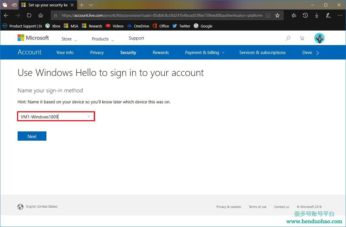Viewport: 346px width, 227px height.
Task: Open the Rewards tab in account nav
Action: (161, 53)
